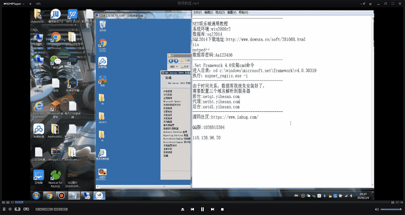Mute audio with the speaker icon
This screenshot has width=405, height=215.
(x=377, y=209)
